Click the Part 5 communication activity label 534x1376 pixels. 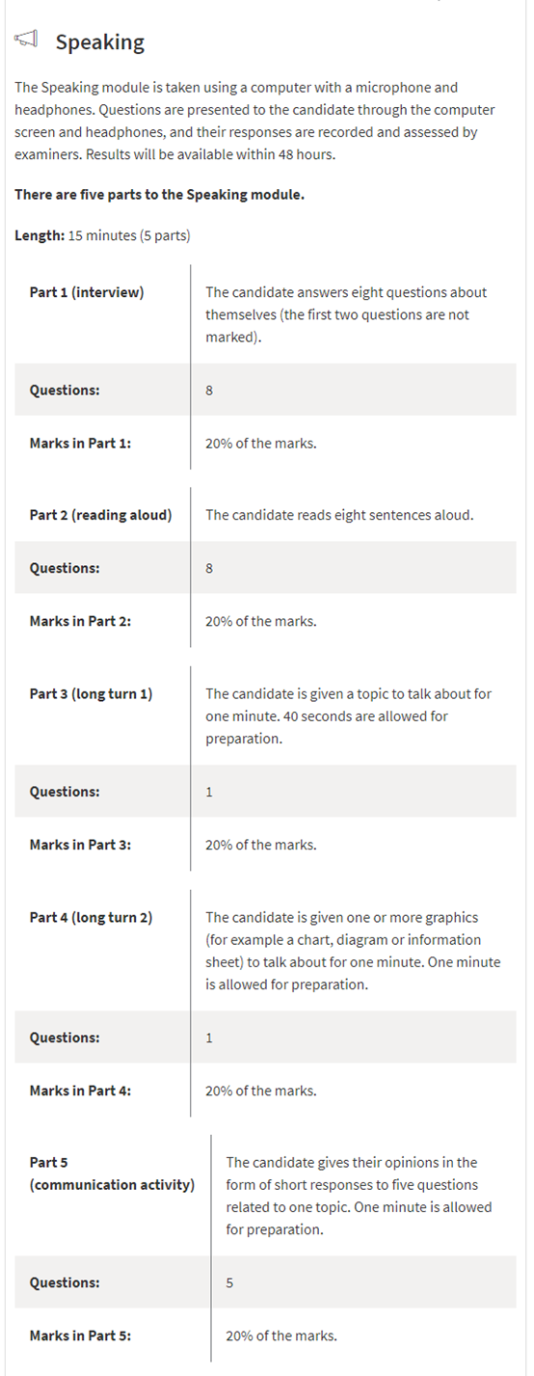[x=112, y=1174]
